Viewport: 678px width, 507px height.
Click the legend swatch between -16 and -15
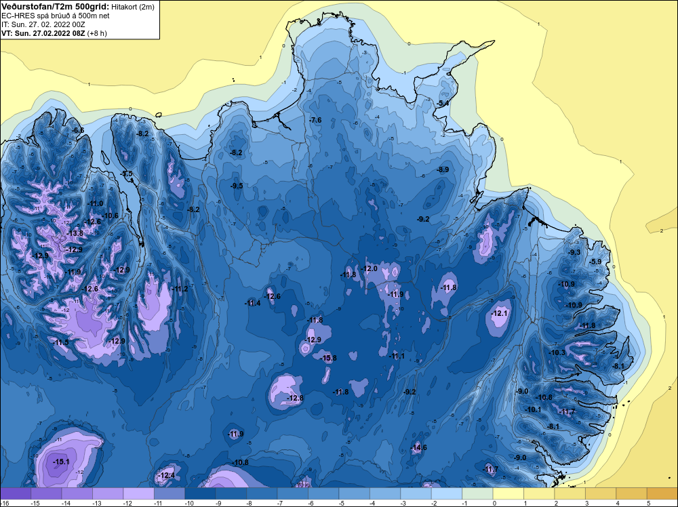[x=16, y=493]
